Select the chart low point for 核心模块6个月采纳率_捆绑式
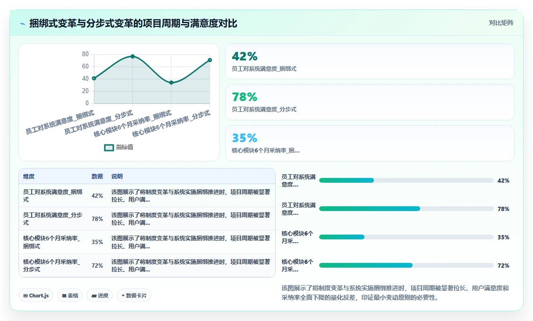Viewport: 533px width, 321px height. 171,83
